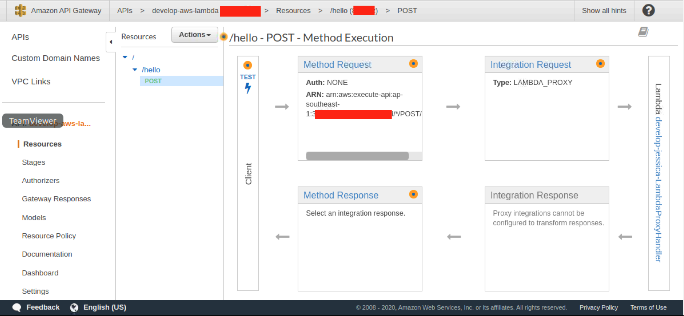Click the Feedback link in footer
The image size is (684, 316).
point(43,307)
